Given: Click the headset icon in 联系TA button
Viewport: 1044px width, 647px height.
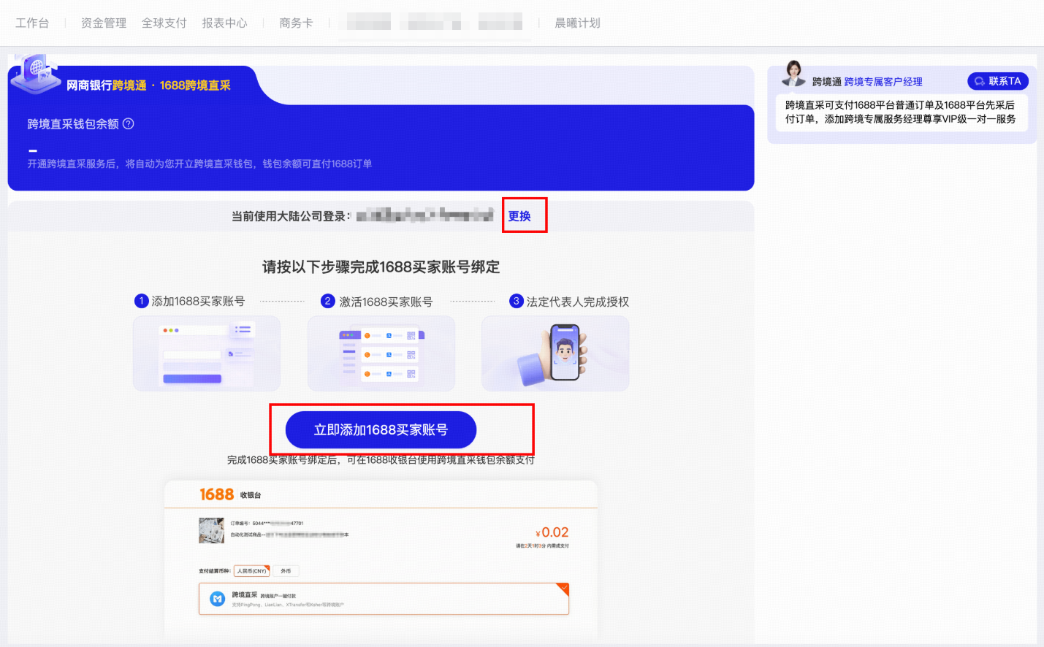Looking at the screenshot, I should point(979,82).
